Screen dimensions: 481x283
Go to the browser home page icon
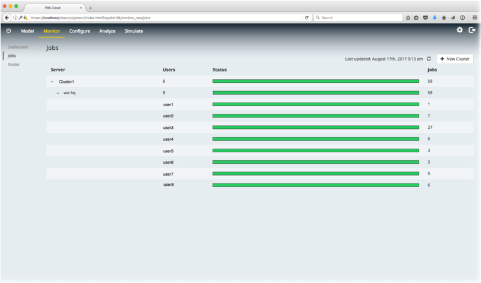pos(444,18)
